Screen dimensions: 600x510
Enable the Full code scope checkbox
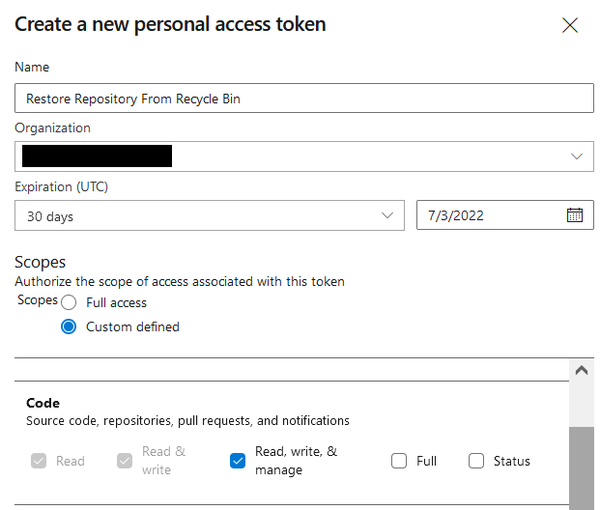click(x=399, y=461)
